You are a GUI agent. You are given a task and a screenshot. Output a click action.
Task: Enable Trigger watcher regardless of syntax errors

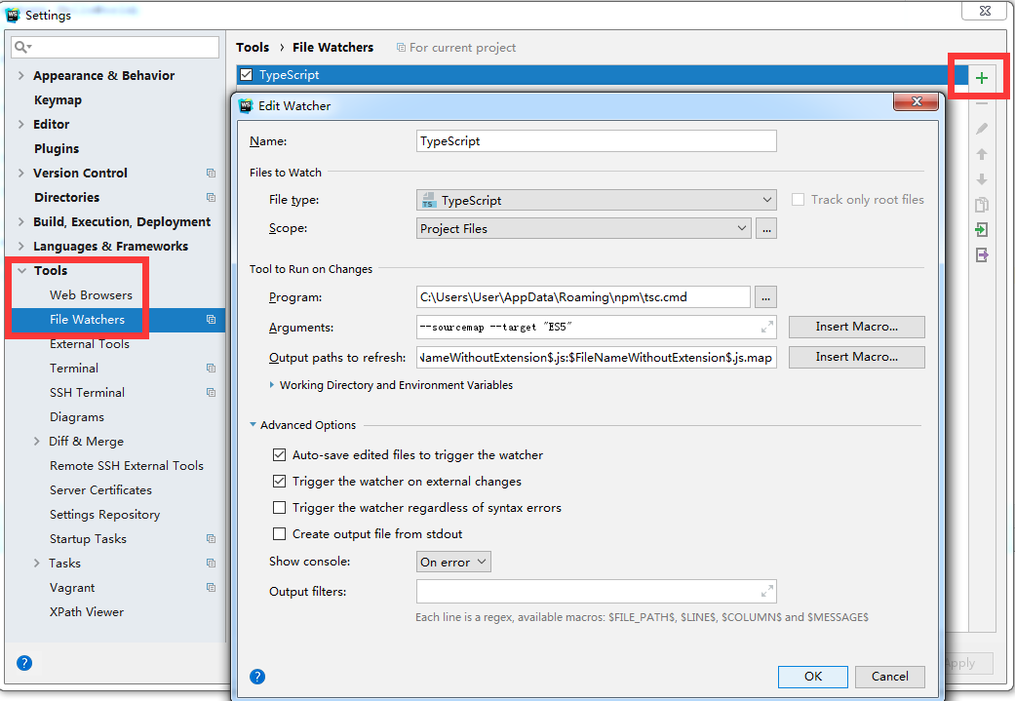280,508
